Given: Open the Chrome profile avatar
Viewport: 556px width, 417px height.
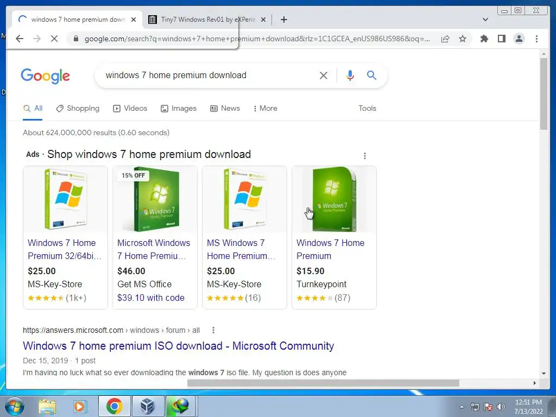Looking at the screenshot, I should click(x=519, y=39).
